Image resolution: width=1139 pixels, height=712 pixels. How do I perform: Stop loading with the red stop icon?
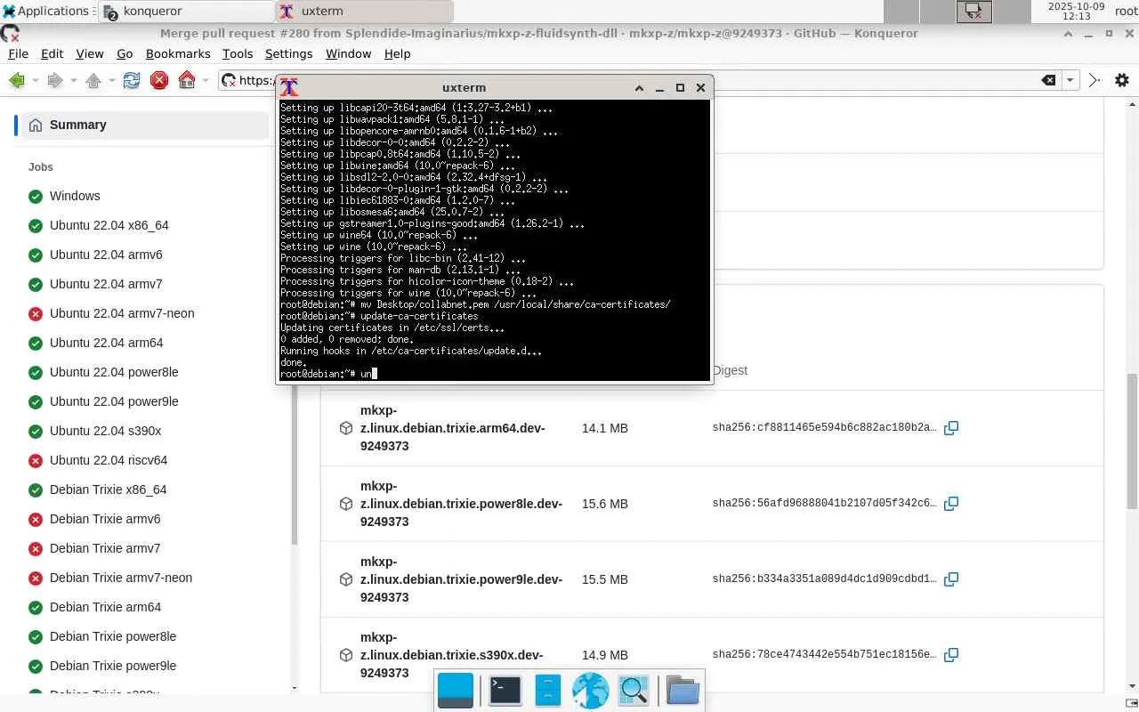pos(159,80)
